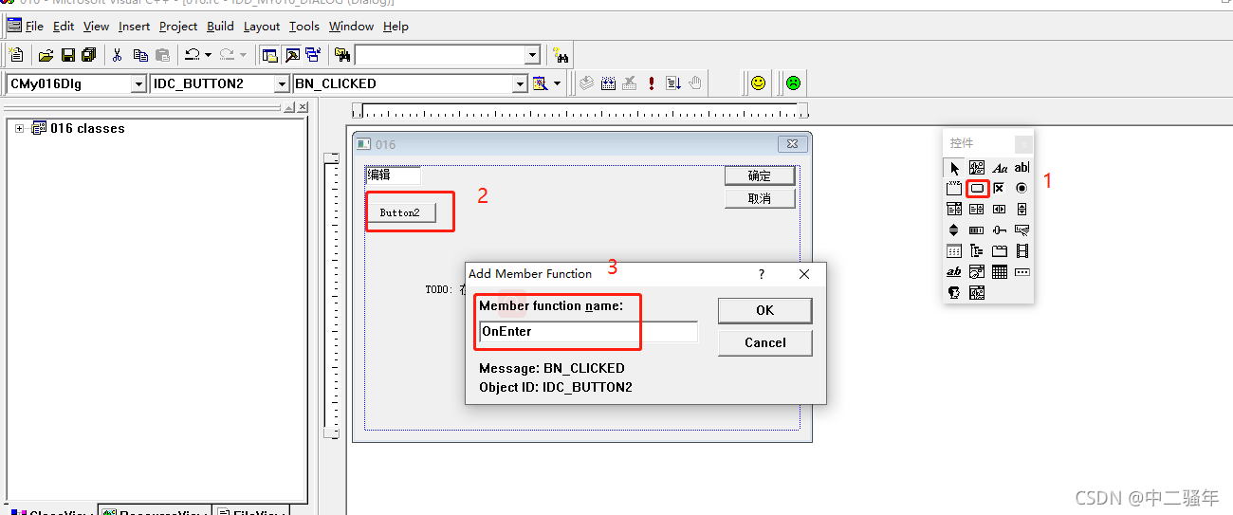Viewport: 1233px width, 515px height.
Task: Click the red exclamation Execute icon
Action: tap(652, 83)
